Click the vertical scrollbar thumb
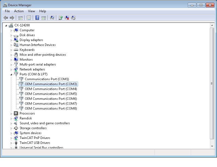 pyautogui.click(x=212, y=83)
